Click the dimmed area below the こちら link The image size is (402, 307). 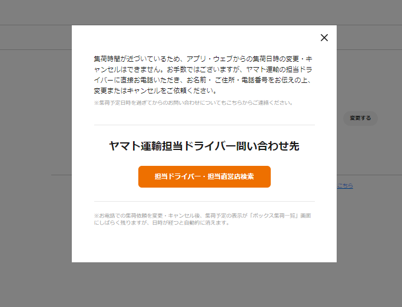(x=365, y=223)
